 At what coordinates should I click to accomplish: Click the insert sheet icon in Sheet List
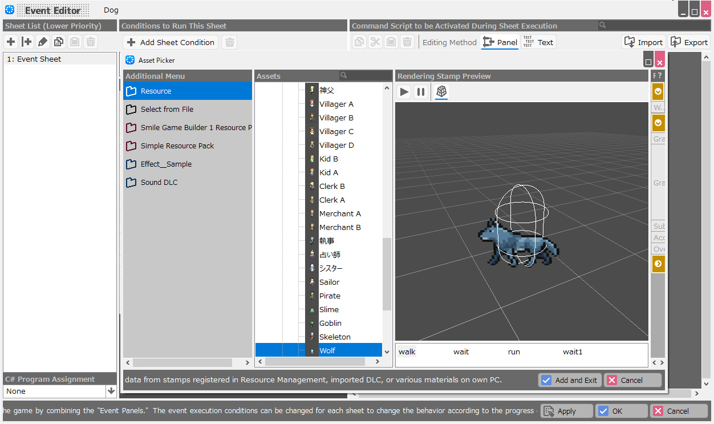27,42
